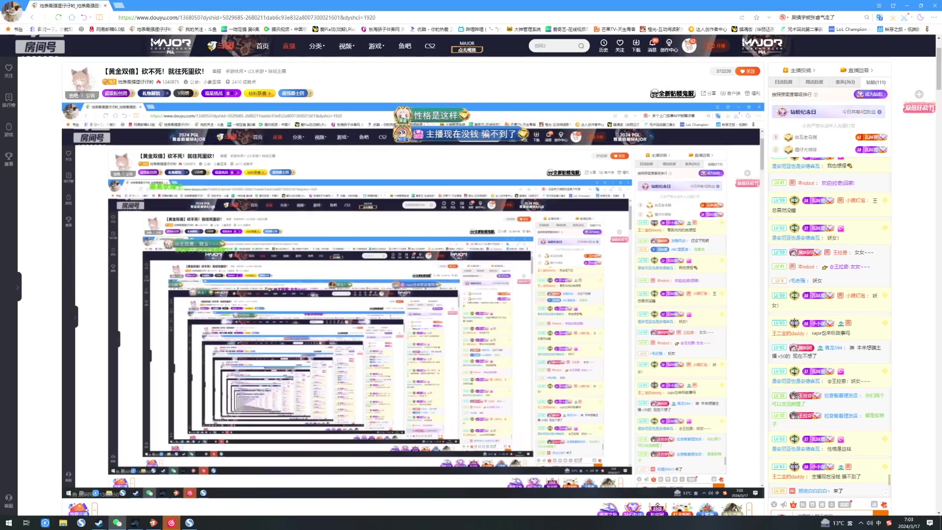Click the 分享 share icon

[x=708, y=93]
